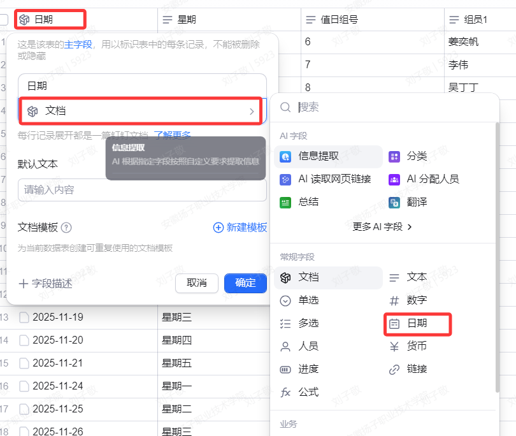
Task: Click the 单选 field type icon
Action: pos(285,301)
